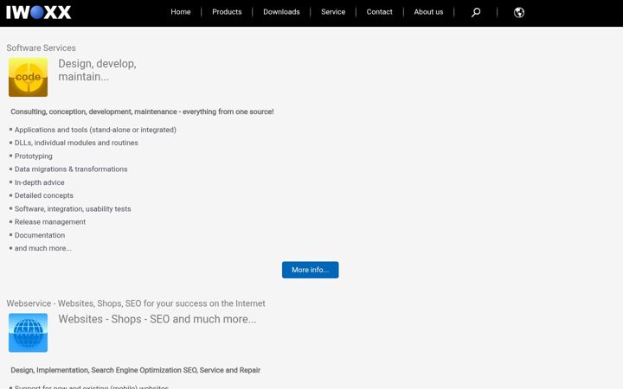Click 'Software, integration, usability tests'

click(73, 209)
